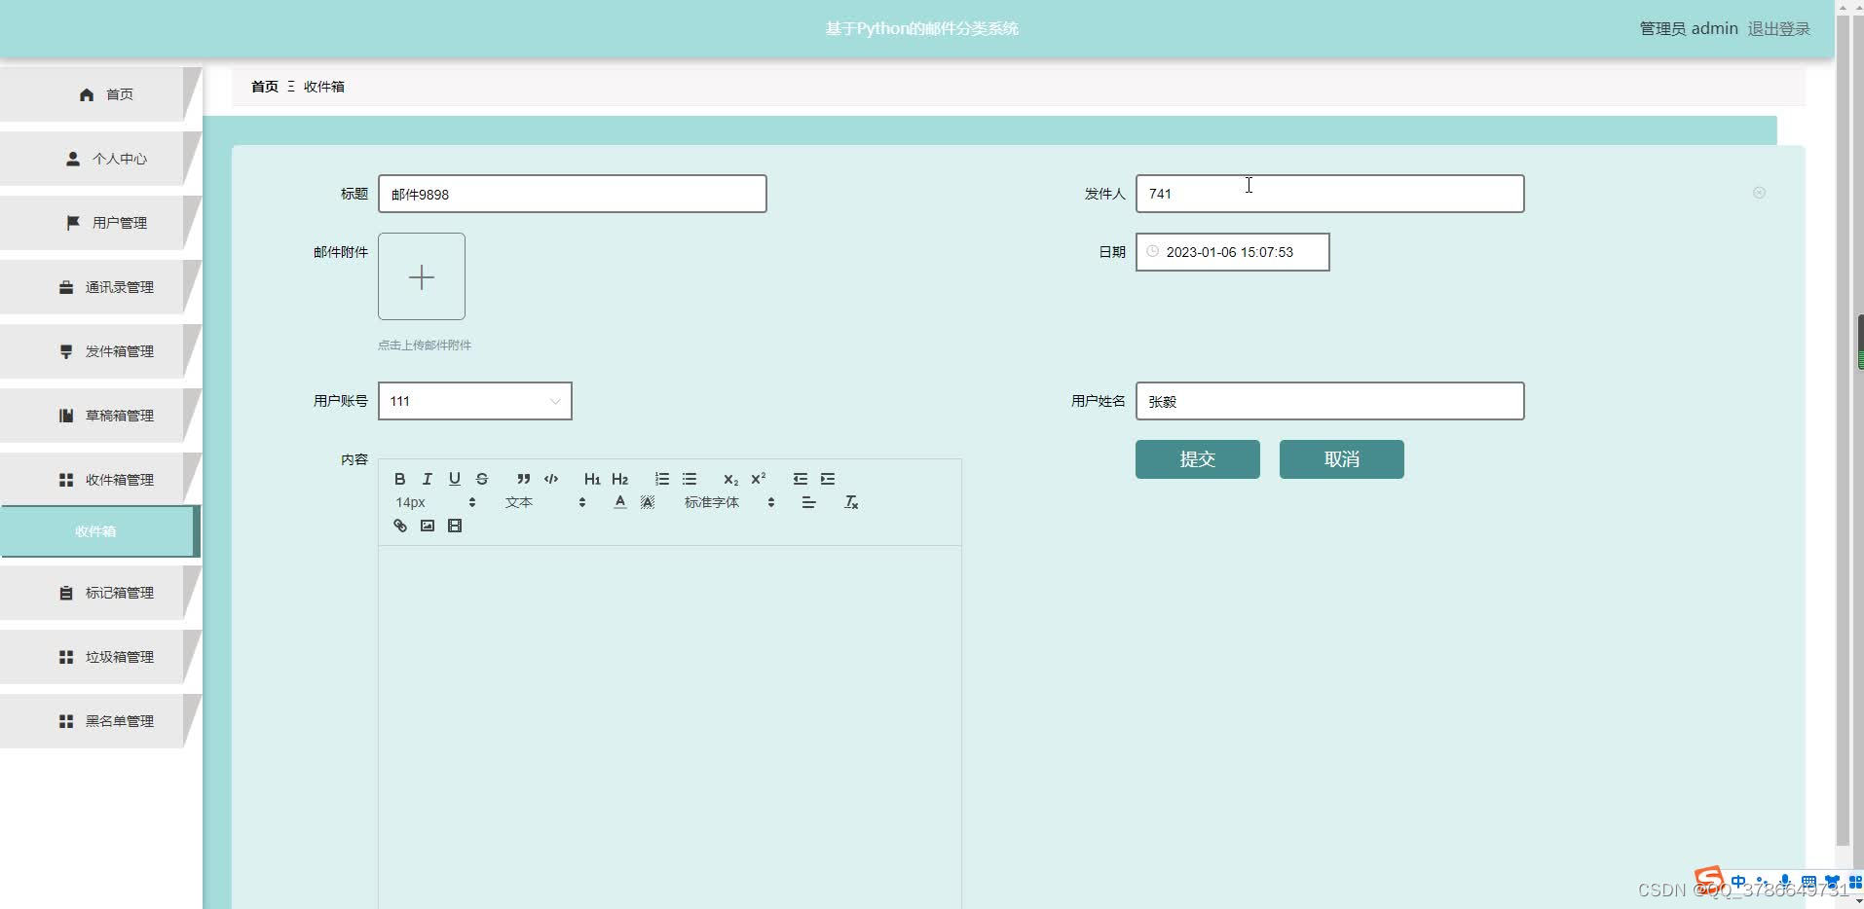
Task: Click the home icon beside 首页
Action: (87, 94)
